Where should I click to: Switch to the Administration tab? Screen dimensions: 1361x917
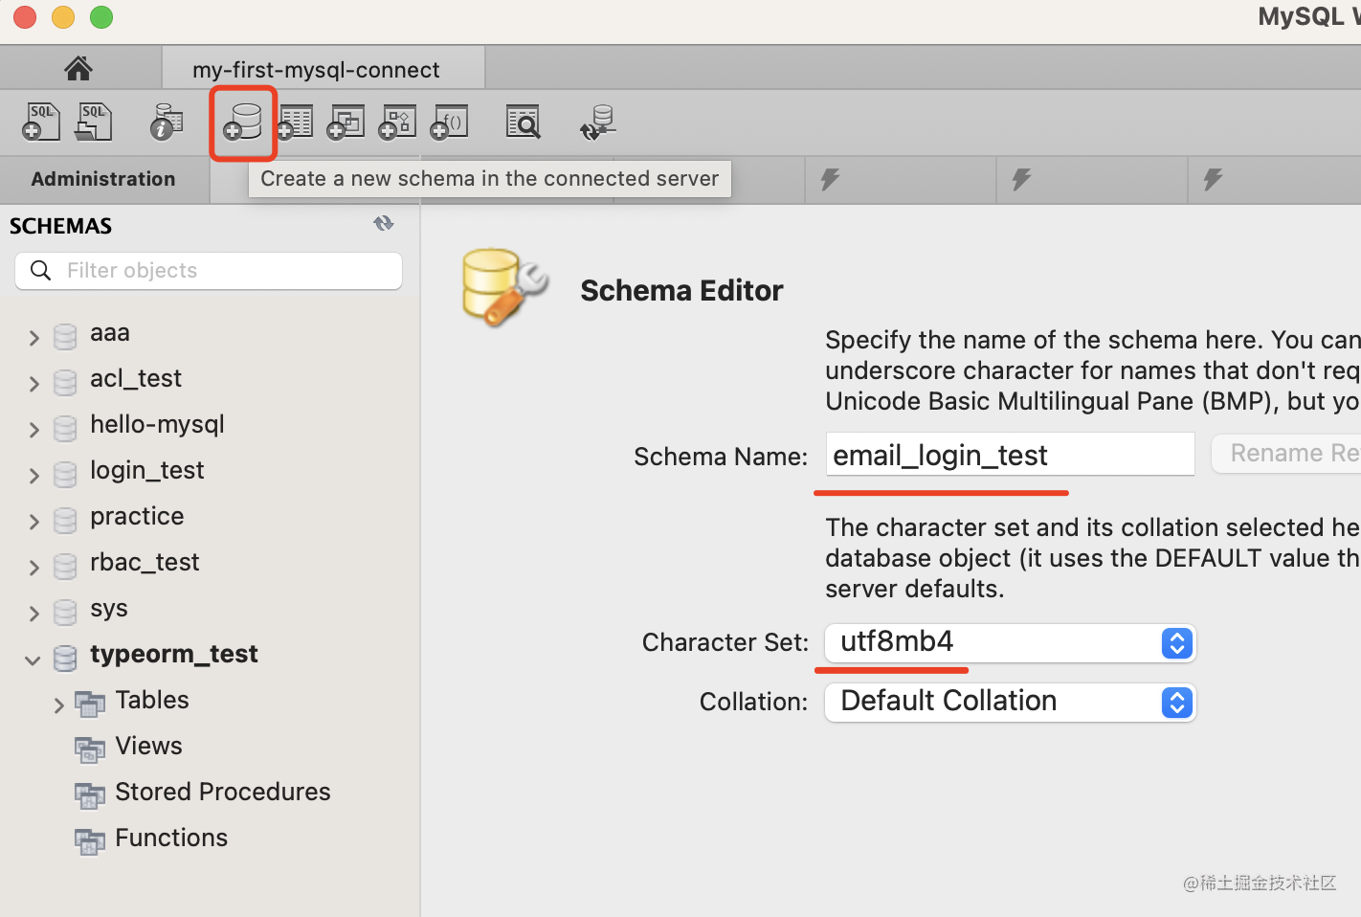coord(103,179)
